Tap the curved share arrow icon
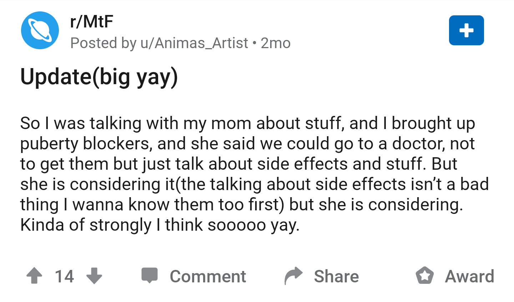The width and height of the screenshot is (514, 302). pyautogui.click(x=293, y=276)
